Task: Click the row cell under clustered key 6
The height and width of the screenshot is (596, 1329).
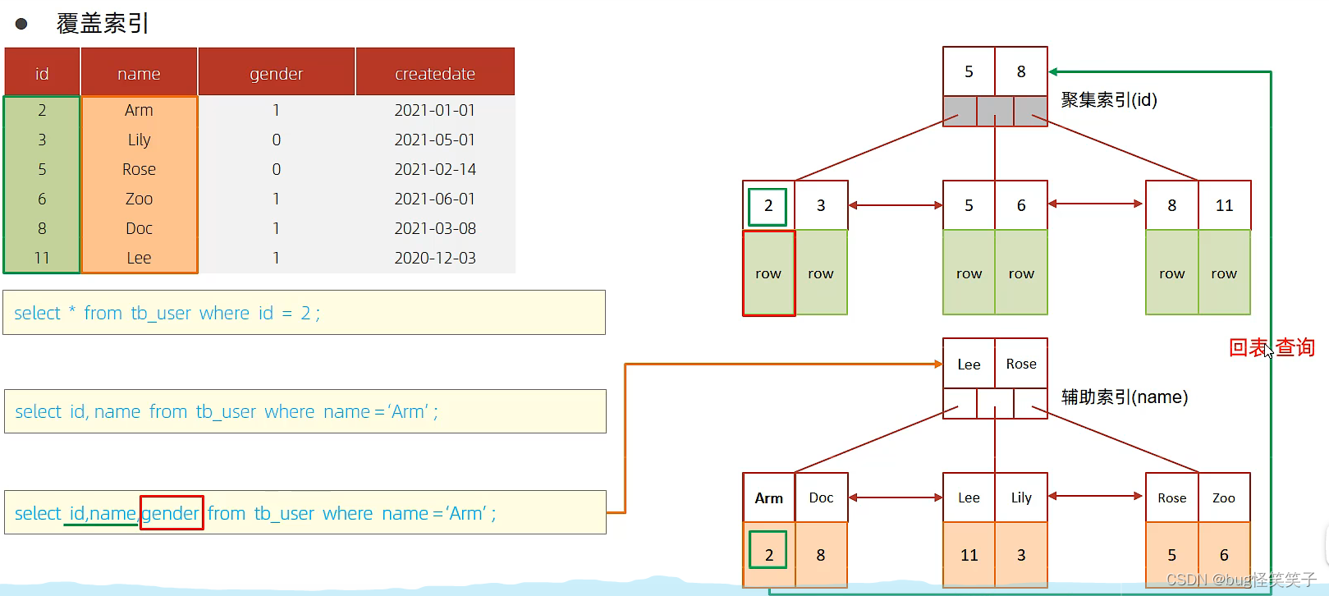Action: (1021, 273)
